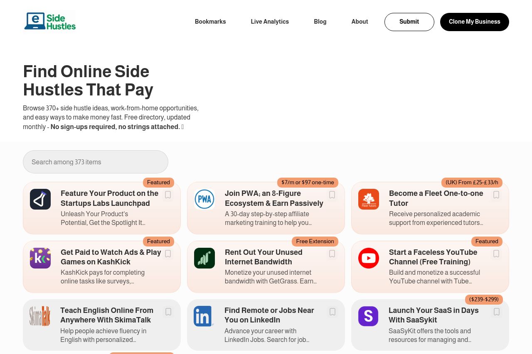Click the red YouTube play icon
532x354 pixels.
coord(369,258)
